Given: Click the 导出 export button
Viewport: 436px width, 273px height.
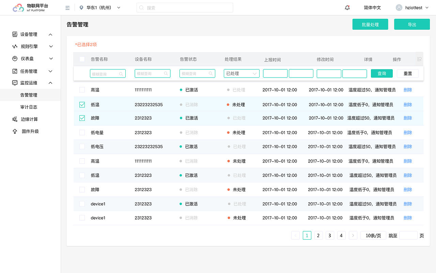Looking at the screenshot, I should (x=412, y=25).
